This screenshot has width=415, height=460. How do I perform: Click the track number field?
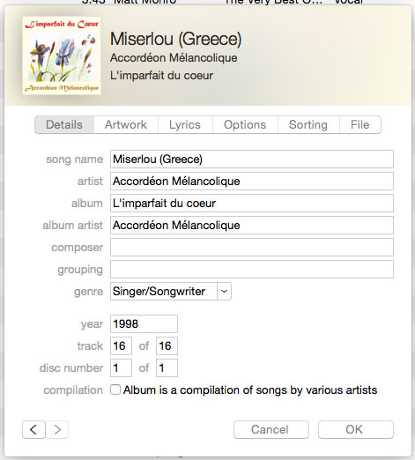click(x=121, y=345)
